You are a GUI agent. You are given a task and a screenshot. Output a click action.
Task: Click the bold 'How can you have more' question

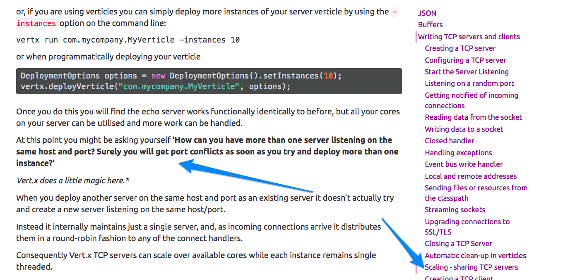[x=207, y=152]
